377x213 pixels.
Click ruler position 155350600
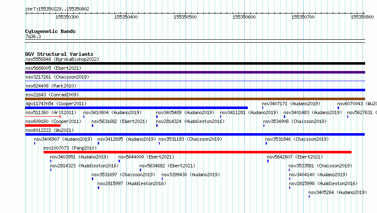coord(244,17)
